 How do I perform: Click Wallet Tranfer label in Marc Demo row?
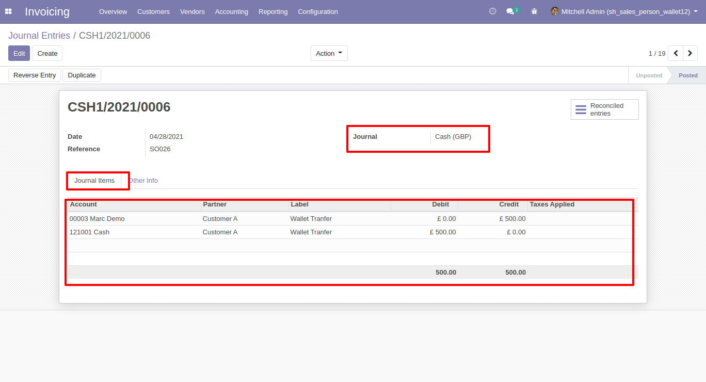point(311,219)
